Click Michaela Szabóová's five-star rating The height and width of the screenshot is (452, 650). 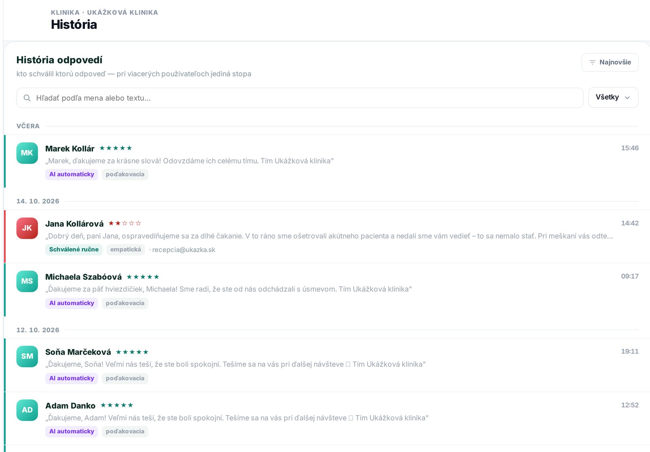click(143, 277)
